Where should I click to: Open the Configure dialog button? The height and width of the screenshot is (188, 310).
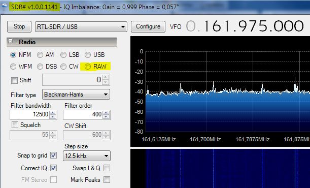tap(148, 26)
